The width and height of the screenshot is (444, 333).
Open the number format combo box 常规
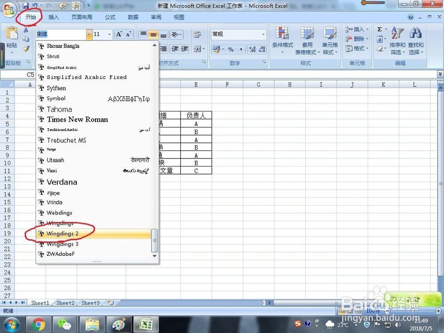(239, 34)
